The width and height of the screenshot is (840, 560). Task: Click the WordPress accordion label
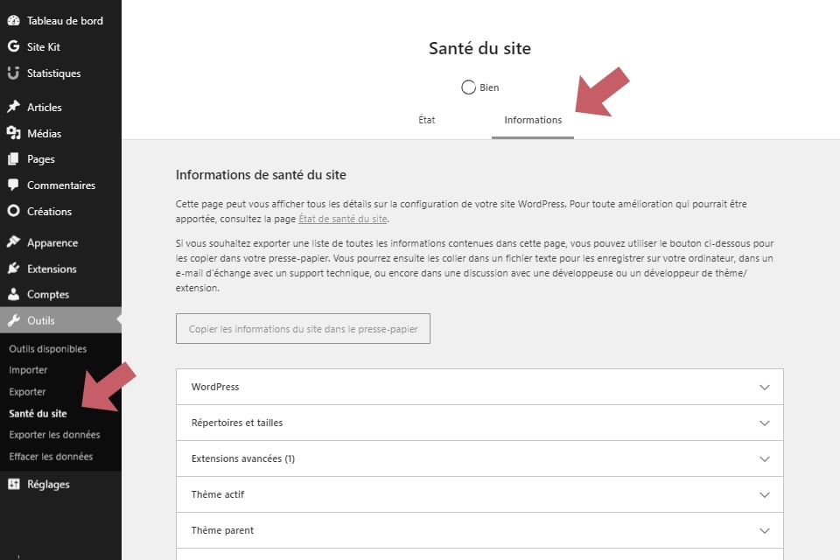coord(215,387)
